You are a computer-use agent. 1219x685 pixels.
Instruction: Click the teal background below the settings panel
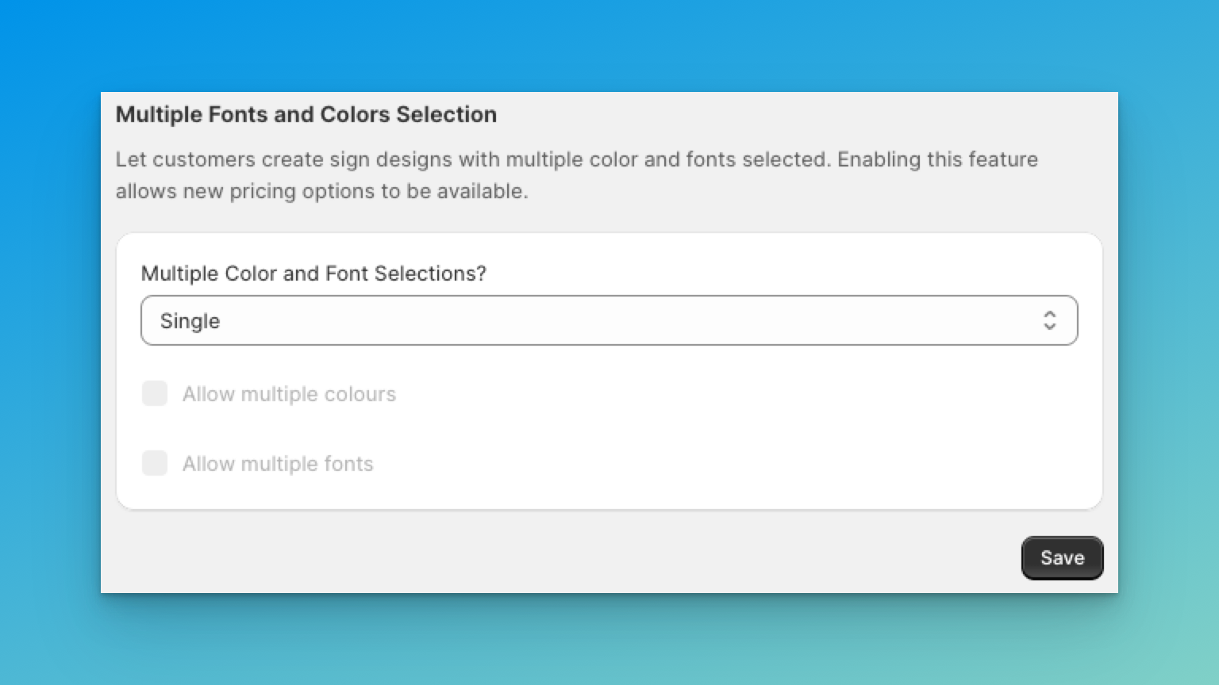pos(609,638)
